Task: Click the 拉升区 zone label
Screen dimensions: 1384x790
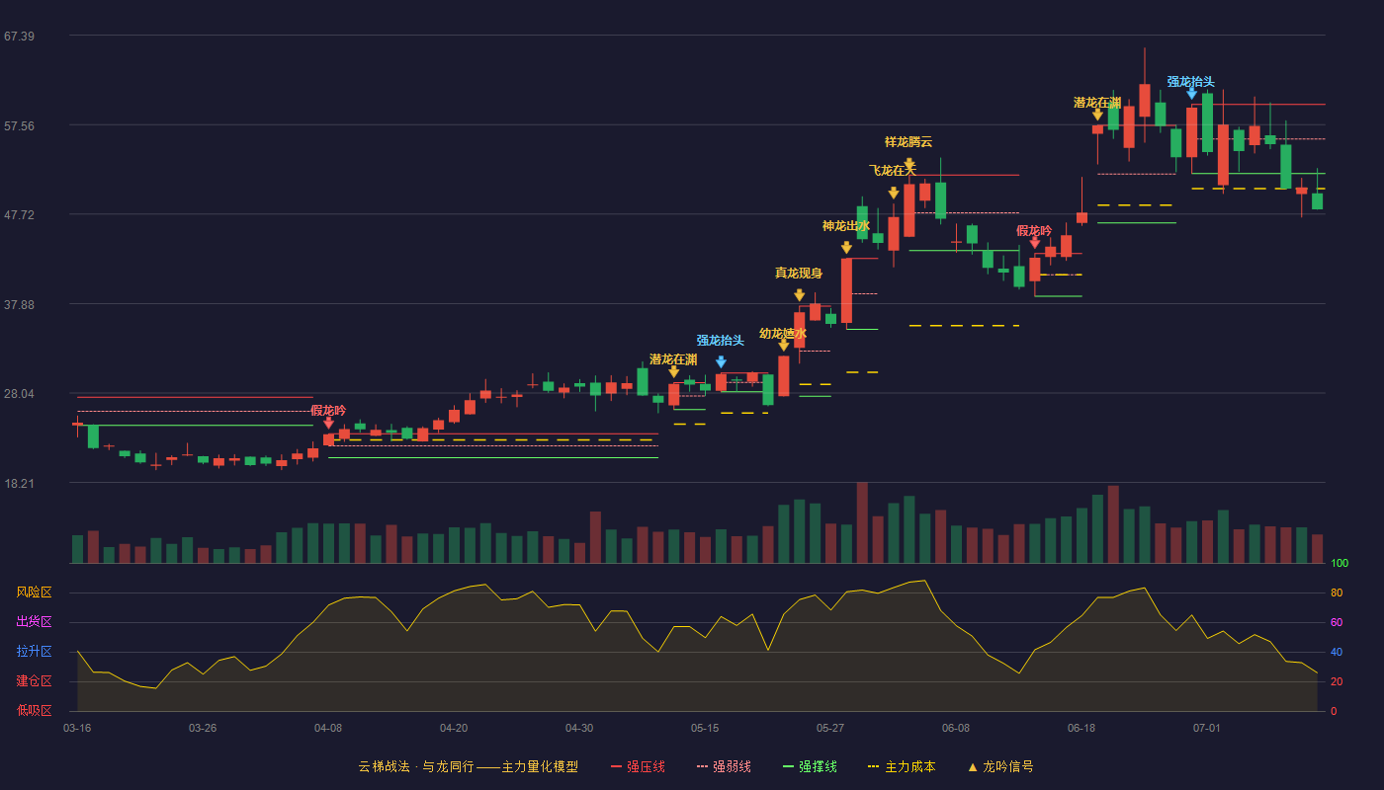Action: (34, 652)
